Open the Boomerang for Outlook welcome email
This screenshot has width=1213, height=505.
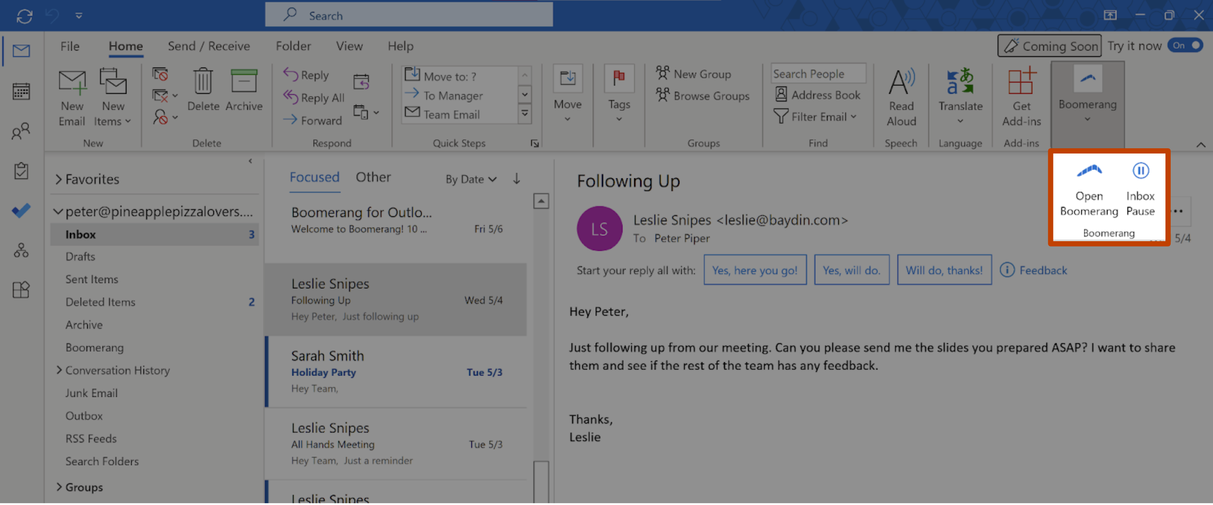[396, 226]
